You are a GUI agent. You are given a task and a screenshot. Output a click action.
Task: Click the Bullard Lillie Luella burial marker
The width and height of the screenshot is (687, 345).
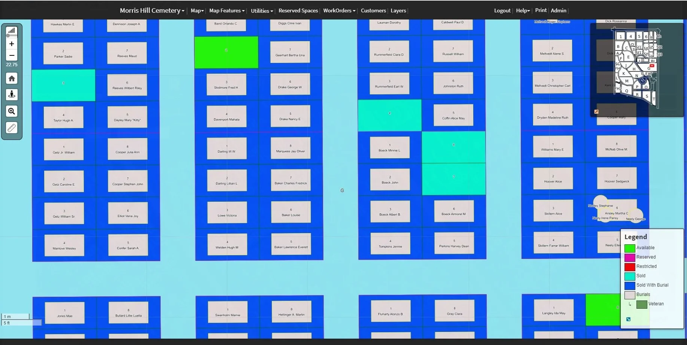click(x=128, y=313)
